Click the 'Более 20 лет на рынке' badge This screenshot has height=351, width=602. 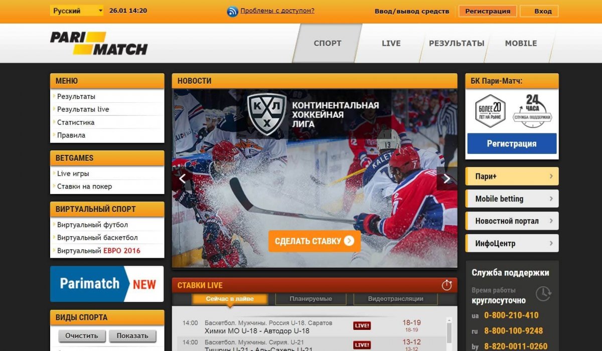(x=490, y=111)
